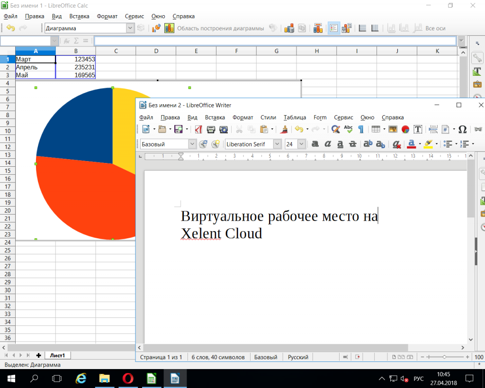Open 'Стили' menu in Writer
The width and height of the screenshot is (485, 388).
click(x=268, y=117)
